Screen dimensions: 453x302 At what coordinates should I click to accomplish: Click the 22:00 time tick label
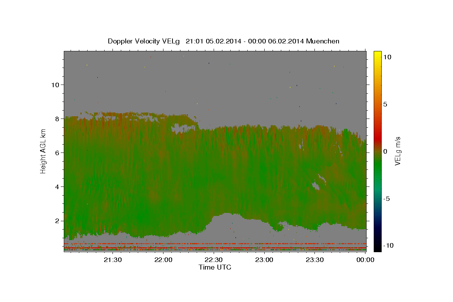(x=163, y=260)
